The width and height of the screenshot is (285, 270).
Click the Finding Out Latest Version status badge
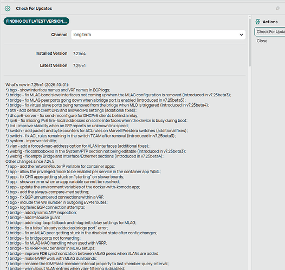click(36, 21)
